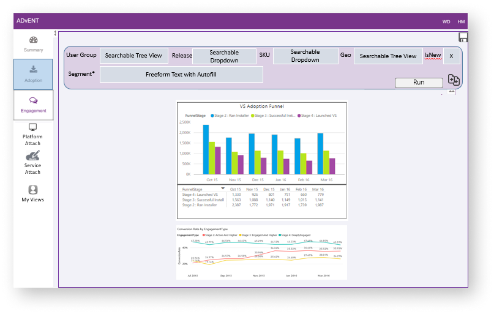The image size is (494, 314).
Task: Collapse the filter panel with double chevron
Action: 452,91
